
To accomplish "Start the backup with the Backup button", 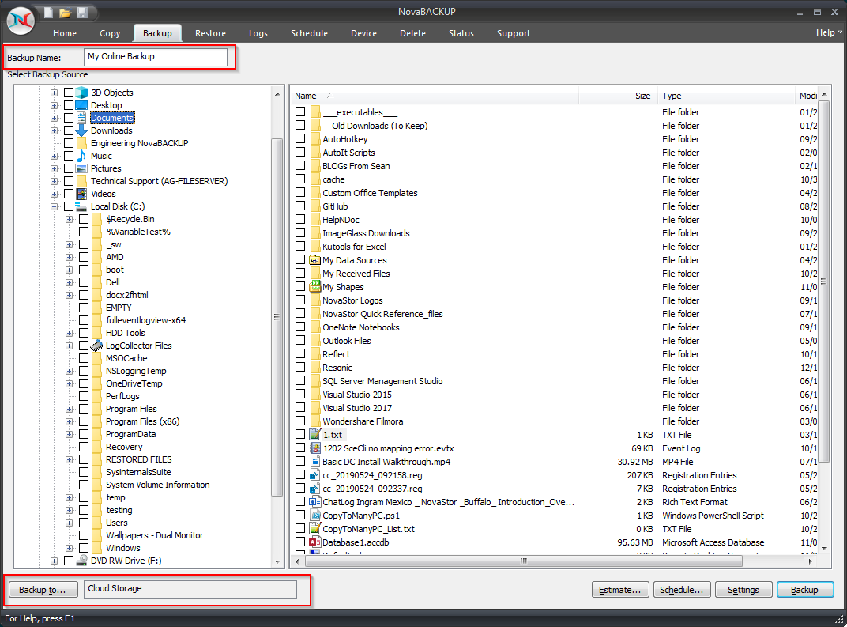I will coord(804,590).
